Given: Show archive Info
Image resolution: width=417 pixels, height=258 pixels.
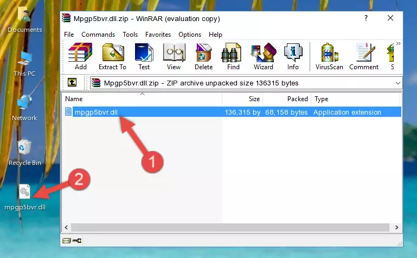Looking at the screenshot, I should point(293,56).
